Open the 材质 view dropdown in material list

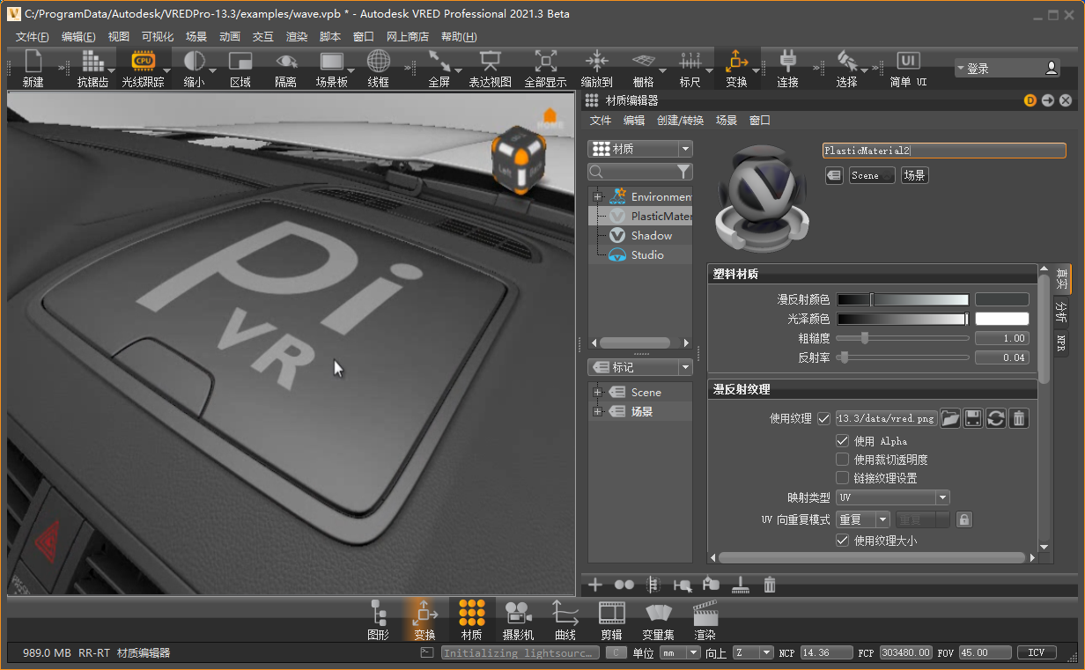pos(640,149)
